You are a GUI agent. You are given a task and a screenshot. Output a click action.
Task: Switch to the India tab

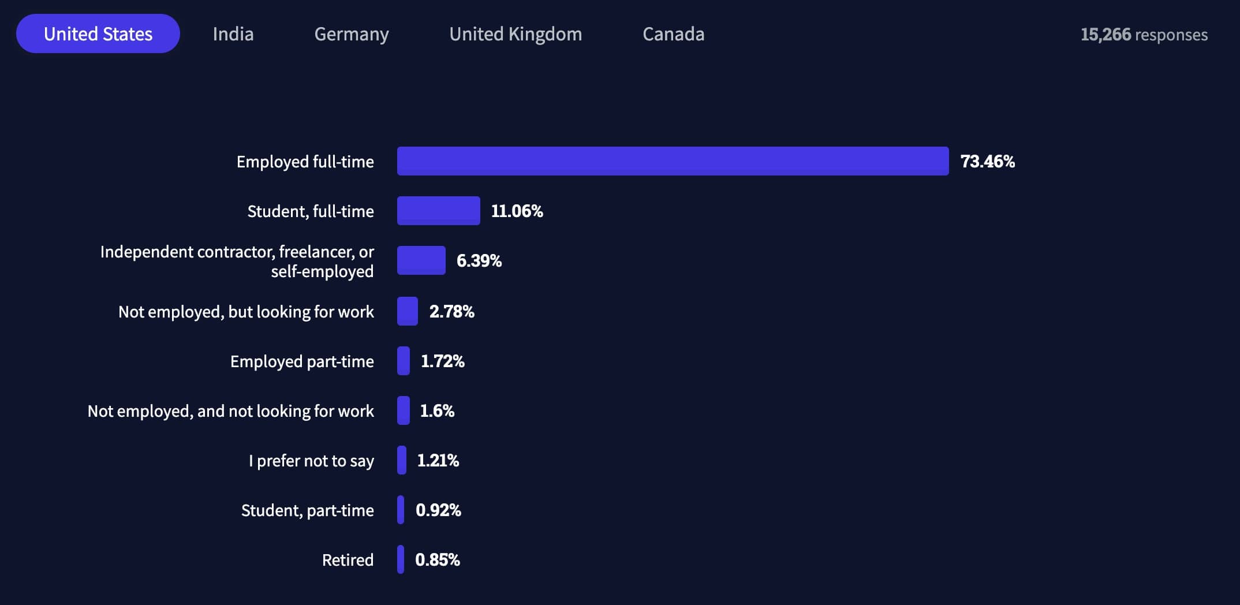[x=233, y=34]
